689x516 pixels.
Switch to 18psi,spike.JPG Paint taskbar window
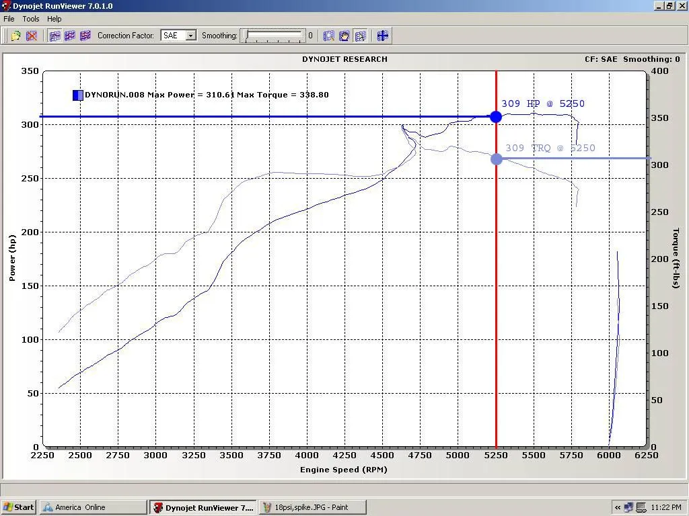pyautogui.click(x=313, y=507)
